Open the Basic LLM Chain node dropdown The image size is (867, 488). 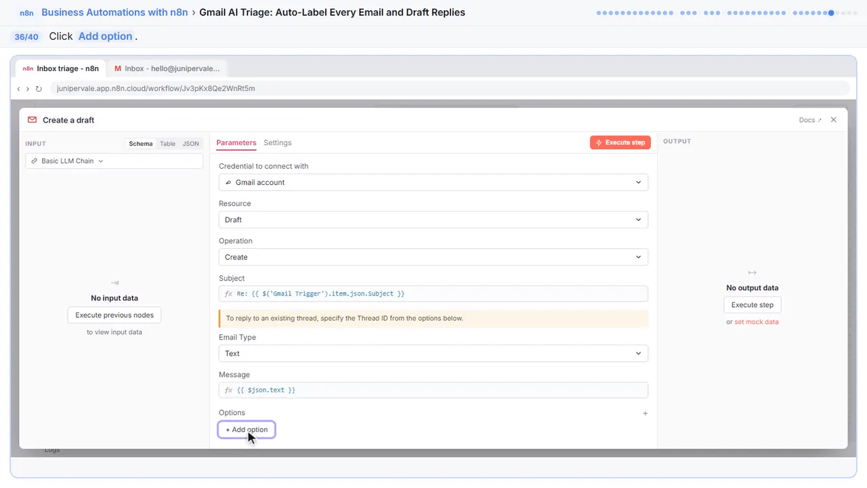(114, 161)
